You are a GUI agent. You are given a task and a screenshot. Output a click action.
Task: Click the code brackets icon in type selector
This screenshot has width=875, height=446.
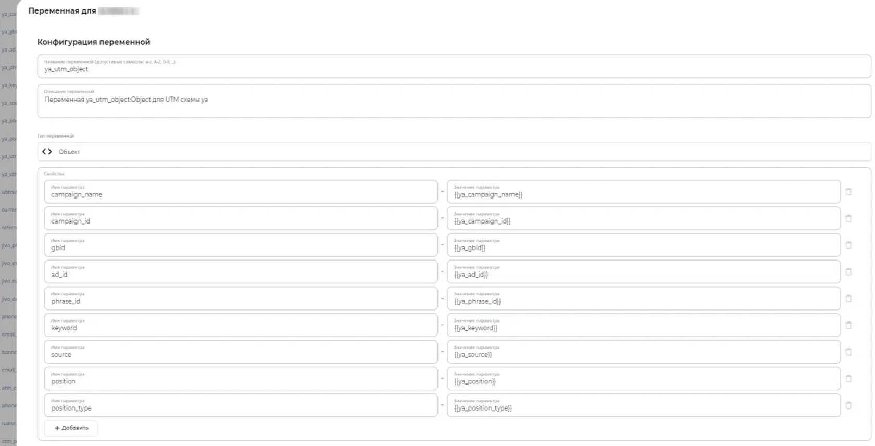click(x=47, y=152)
